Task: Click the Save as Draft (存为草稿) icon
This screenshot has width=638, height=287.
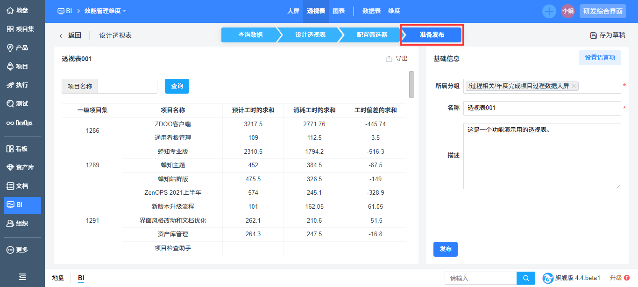Action: point(594,35)
